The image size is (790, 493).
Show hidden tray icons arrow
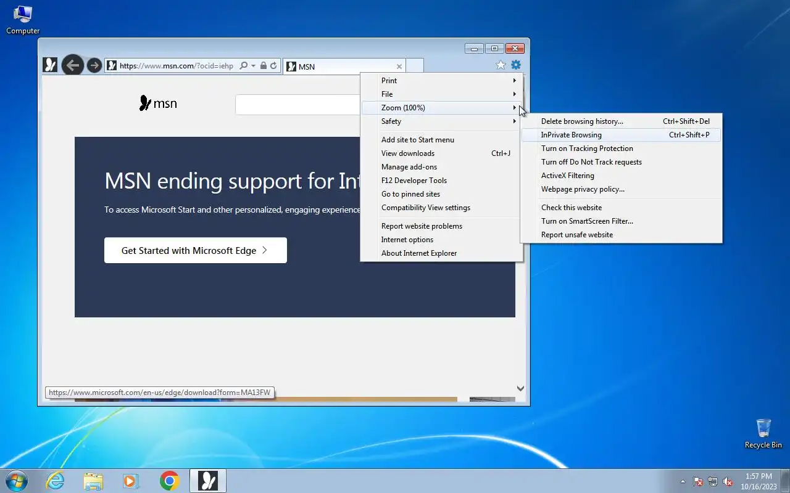[x=683, y=481]
